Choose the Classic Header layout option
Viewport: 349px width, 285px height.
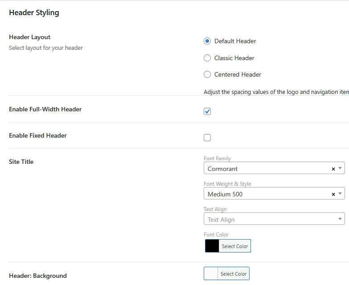point(207,58)
